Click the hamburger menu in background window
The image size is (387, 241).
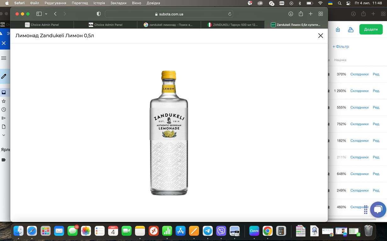pyautogui.click(x=4, y=58)
